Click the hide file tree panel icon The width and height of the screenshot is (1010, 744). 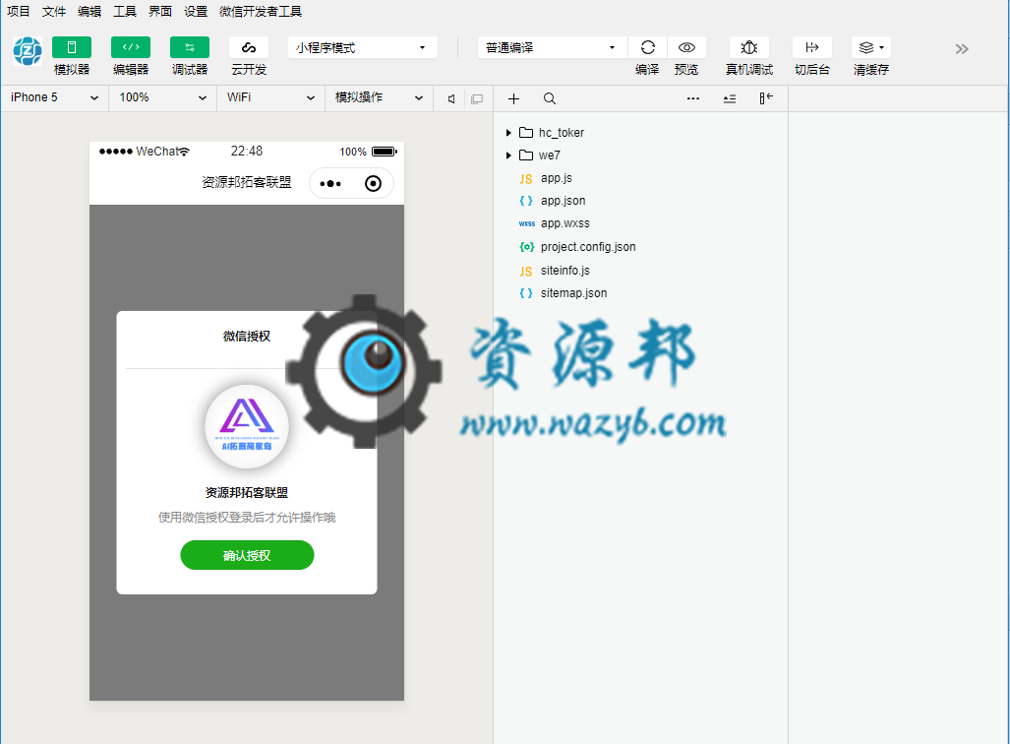tap(765, 98)
